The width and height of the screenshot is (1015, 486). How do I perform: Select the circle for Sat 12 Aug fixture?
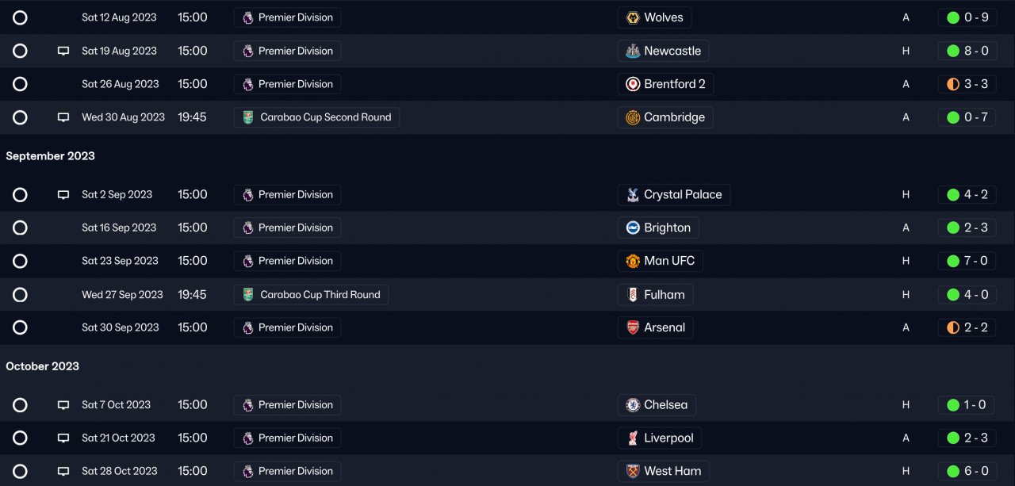coord(21,17)
